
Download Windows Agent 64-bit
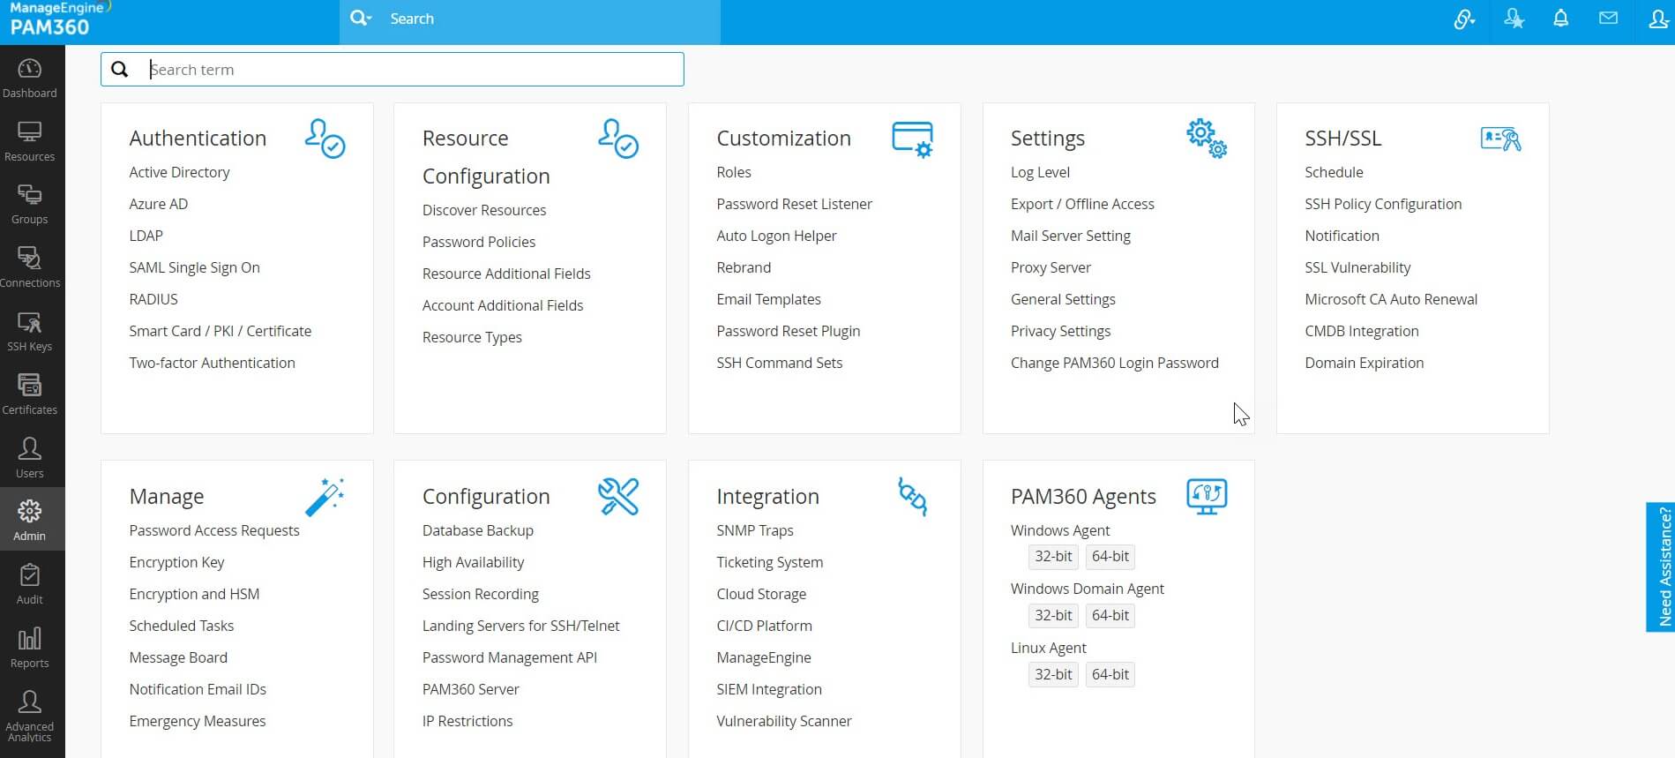click(1110, 557)
